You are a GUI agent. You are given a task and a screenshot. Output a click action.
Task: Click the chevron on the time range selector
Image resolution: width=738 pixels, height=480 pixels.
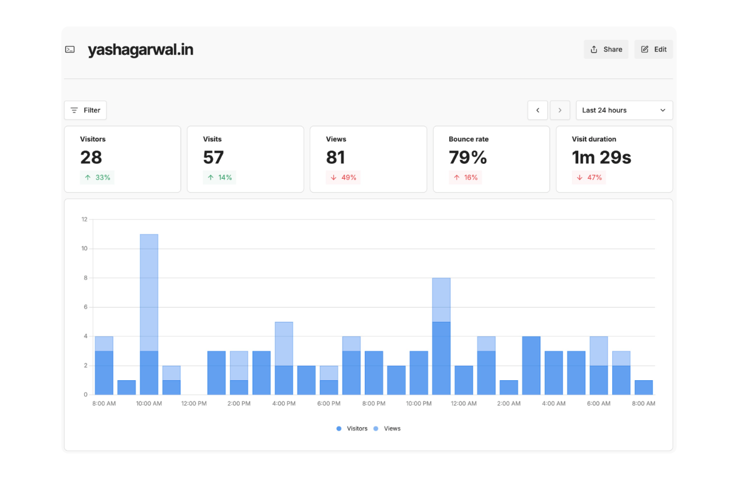[663, 110]
